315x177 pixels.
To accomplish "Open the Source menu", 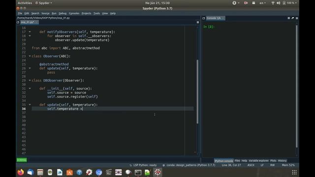I will pos(45,13).
